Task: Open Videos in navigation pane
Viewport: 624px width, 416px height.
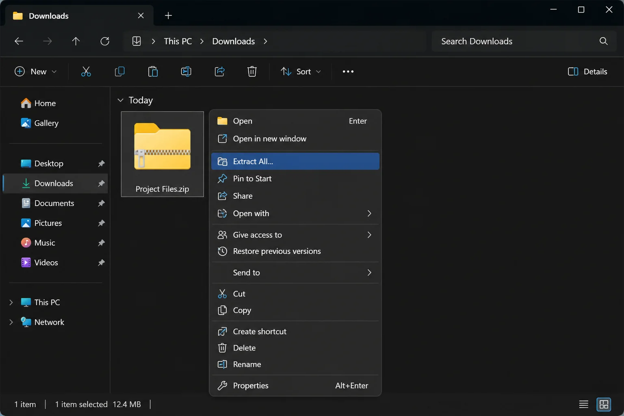Action: pyautogui.click(x=55, y=262)
